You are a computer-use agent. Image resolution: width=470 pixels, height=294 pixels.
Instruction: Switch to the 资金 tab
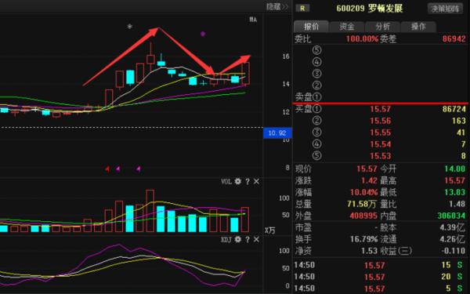347,27
